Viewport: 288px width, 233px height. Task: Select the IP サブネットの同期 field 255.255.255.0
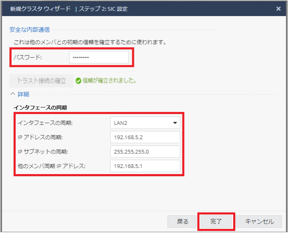click(145, 151)
